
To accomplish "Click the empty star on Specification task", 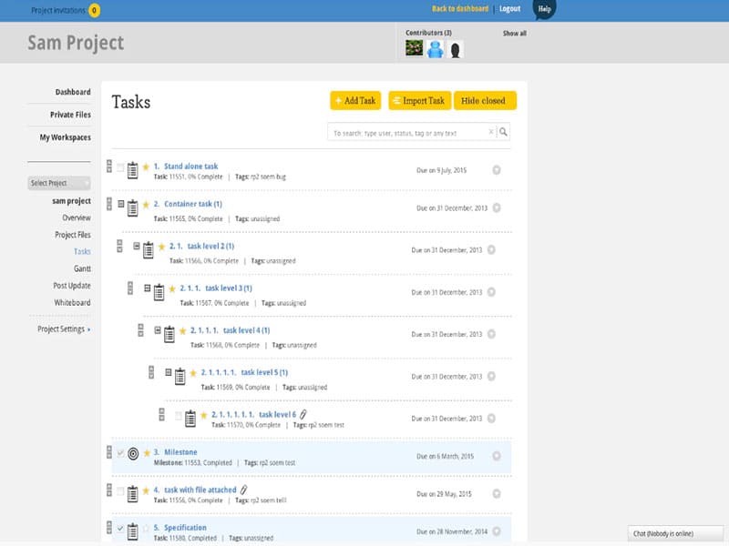I will tap(146, 529).
